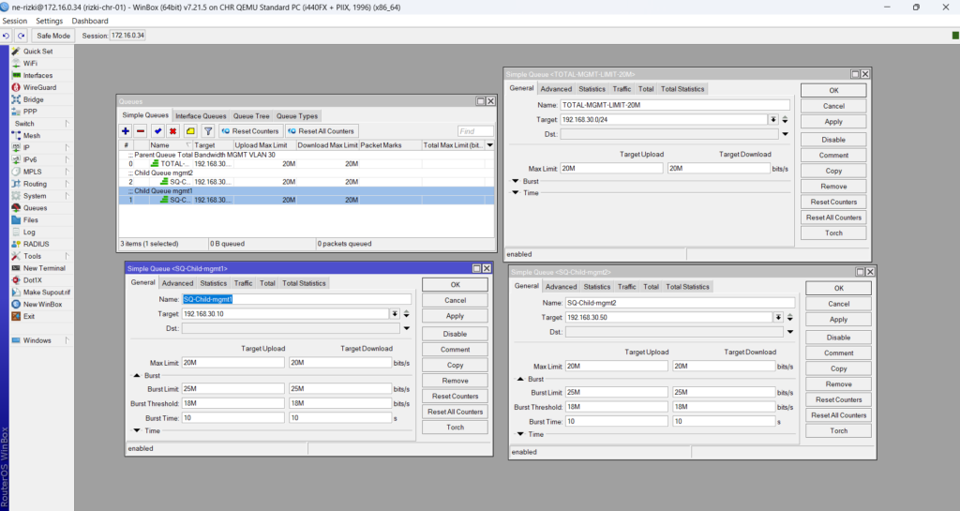The height and width of the screenshot is (511, 960).
Task: Open WireGuard in the sidebar
Action: (39, 87)
